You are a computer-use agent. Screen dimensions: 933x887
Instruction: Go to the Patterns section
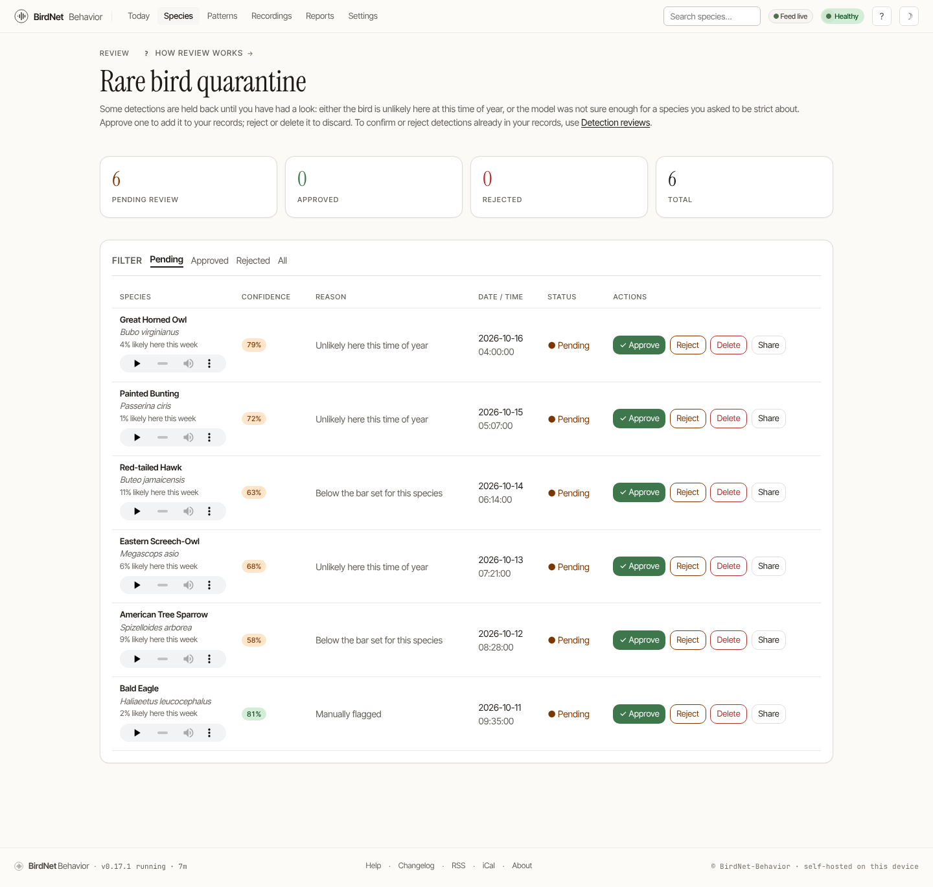222,16
